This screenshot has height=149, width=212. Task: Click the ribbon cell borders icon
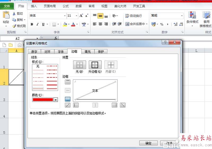(54, 24)
